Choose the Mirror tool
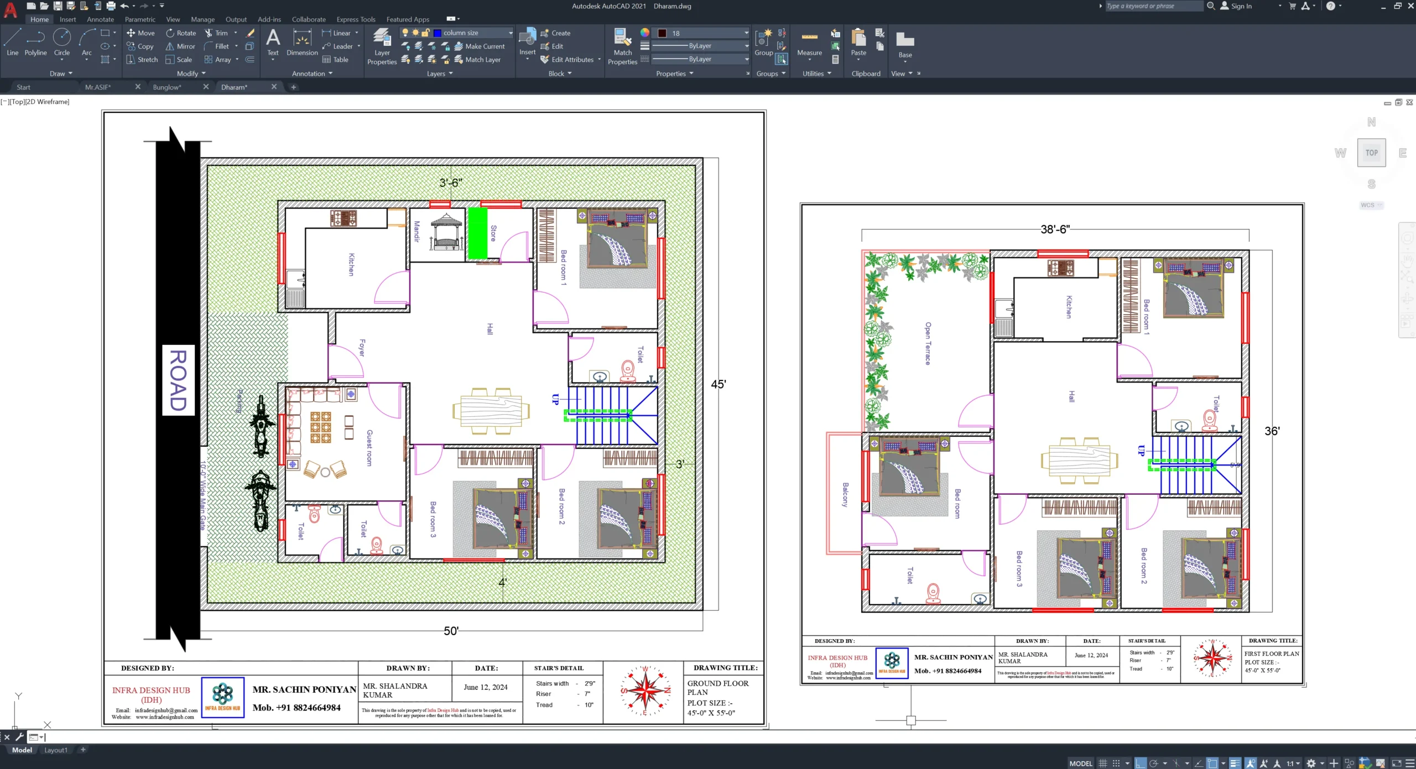This screenshot has height=769, width=1416. pos(180,46)
